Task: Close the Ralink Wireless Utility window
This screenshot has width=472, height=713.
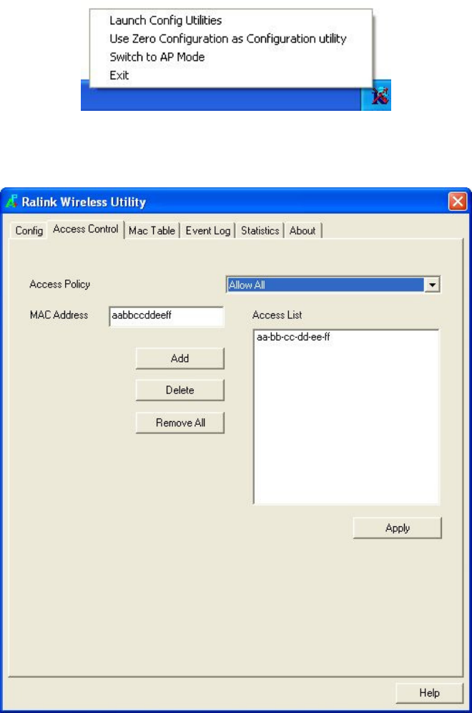Action: (x=458, y=202)
